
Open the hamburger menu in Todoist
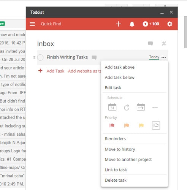32,24
